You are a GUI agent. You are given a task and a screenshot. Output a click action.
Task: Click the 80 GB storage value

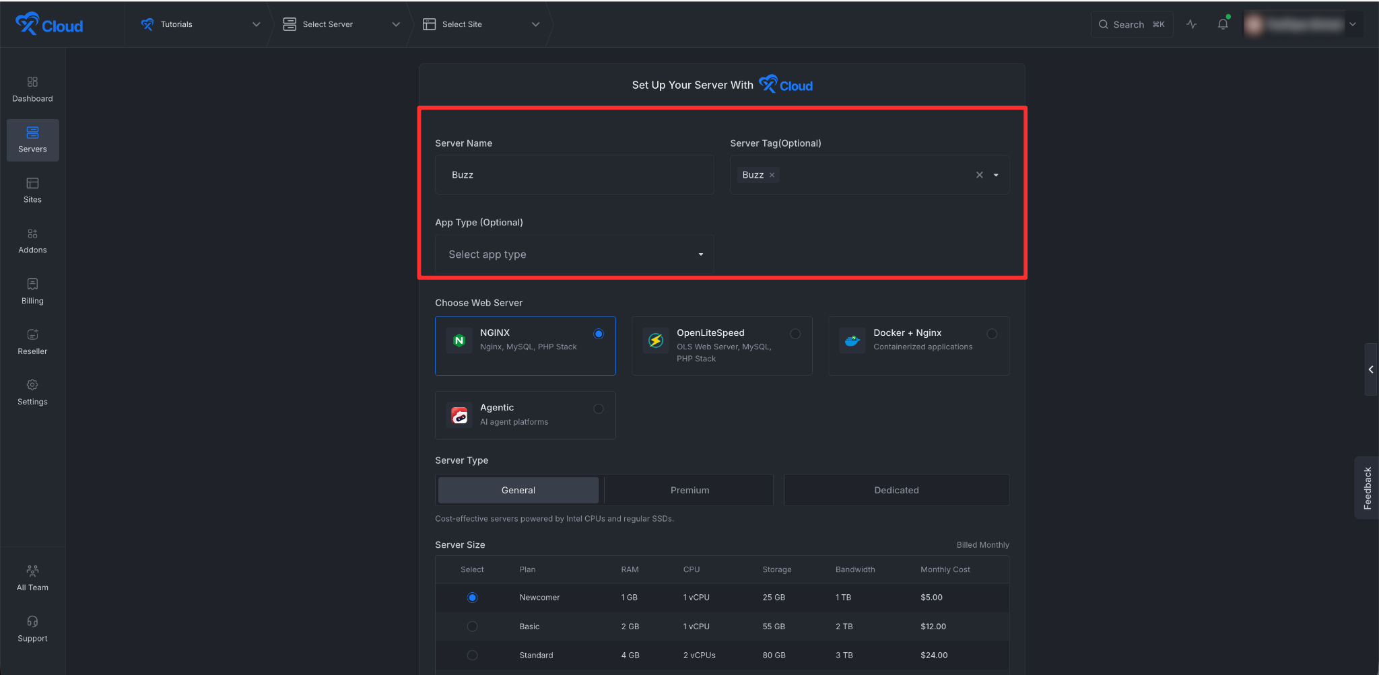(x=774, y=655)
